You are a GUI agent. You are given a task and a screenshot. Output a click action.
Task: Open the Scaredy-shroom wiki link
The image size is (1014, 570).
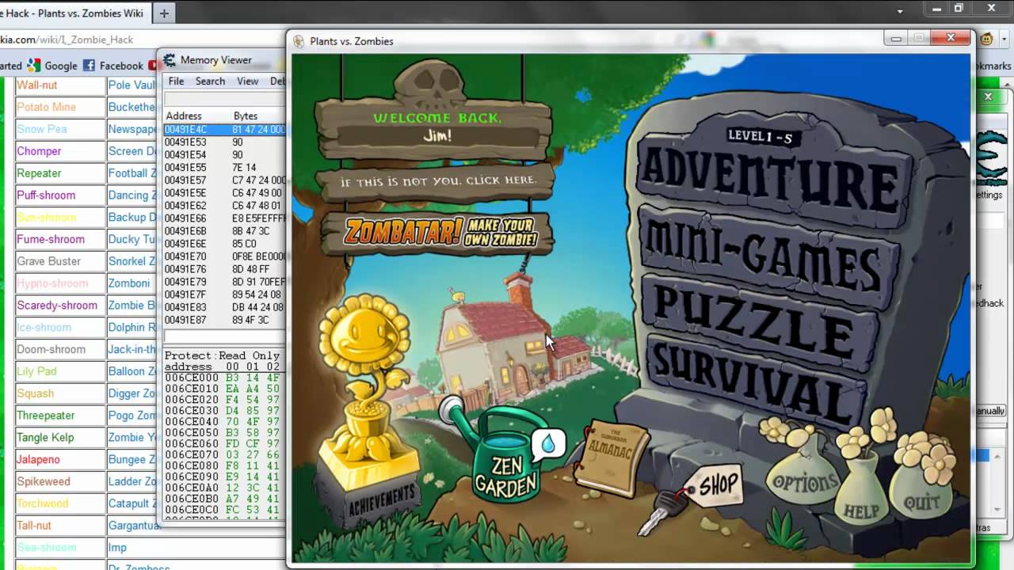[57, 305]
